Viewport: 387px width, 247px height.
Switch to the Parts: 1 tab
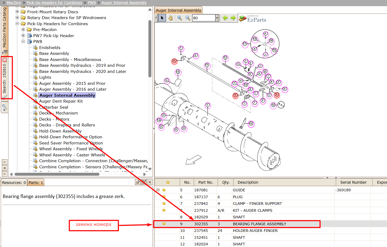click(36, 183)
